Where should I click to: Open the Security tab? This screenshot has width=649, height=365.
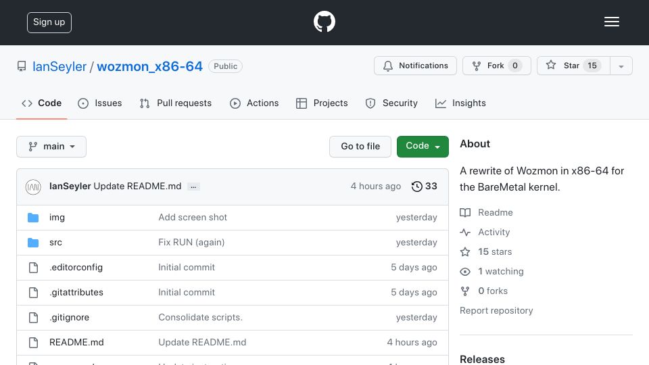391,103
